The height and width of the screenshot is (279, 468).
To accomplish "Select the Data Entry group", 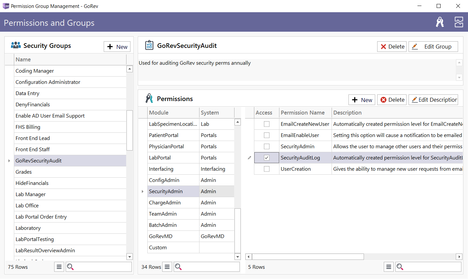I will click(x=70, y=93).
